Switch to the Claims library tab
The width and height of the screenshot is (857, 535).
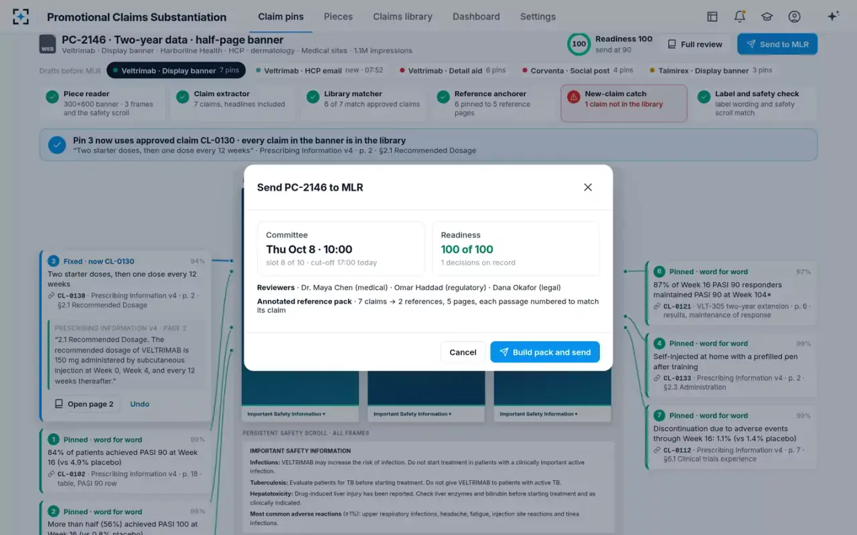pos(402,17)
